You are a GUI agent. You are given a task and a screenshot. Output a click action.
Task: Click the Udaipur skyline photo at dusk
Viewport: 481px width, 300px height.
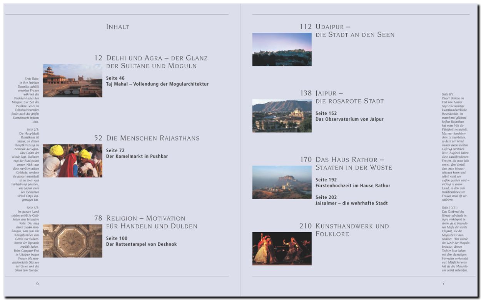click(x=282, y=49)
